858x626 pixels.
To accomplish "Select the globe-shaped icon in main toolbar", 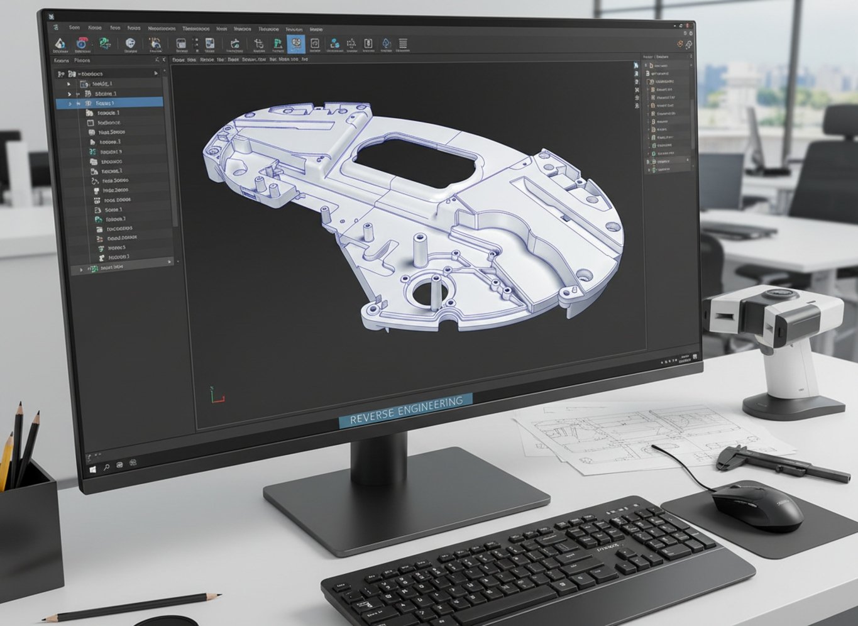I will point(130,43).
